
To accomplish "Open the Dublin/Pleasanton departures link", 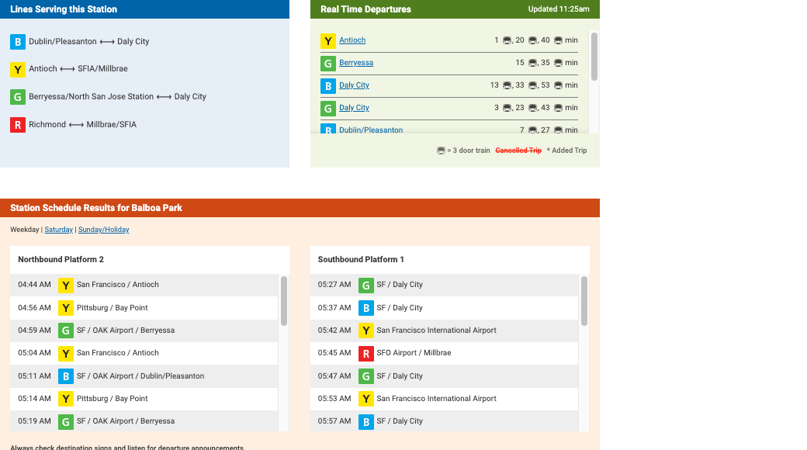I will coord(371,130).
